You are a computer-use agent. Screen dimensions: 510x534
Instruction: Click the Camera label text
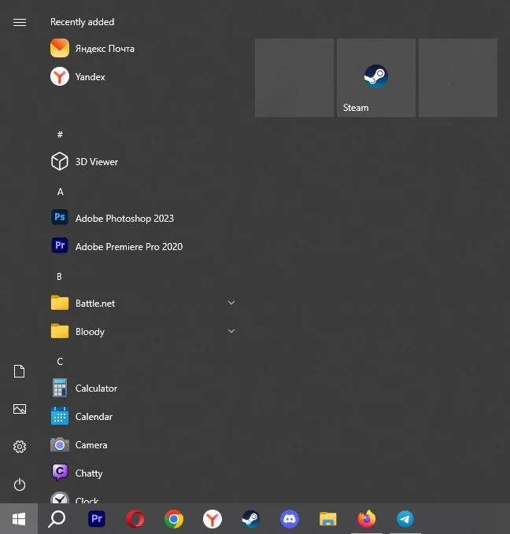91,445
